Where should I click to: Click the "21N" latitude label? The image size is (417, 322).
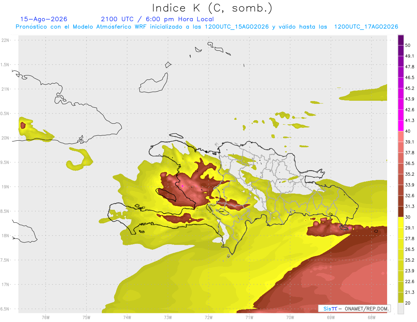click(x=6, y=89)
